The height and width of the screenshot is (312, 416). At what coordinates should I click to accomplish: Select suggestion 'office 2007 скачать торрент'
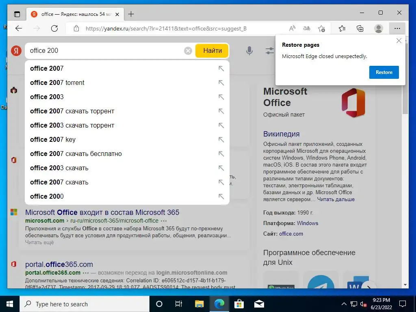127,111
